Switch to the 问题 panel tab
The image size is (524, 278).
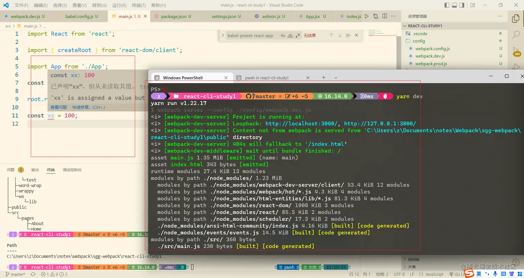tap(15, 170)
